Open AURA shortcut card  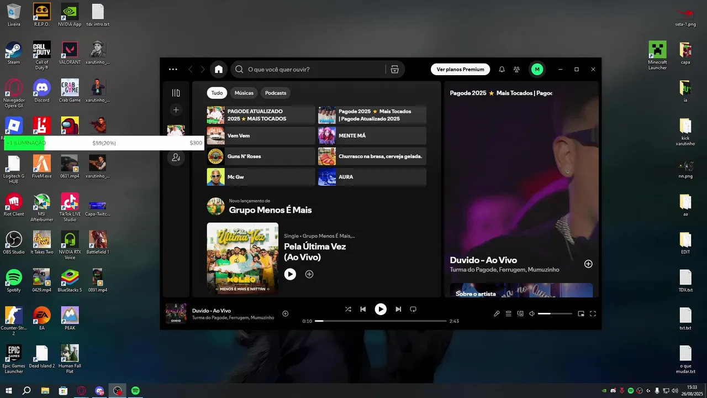372,177
